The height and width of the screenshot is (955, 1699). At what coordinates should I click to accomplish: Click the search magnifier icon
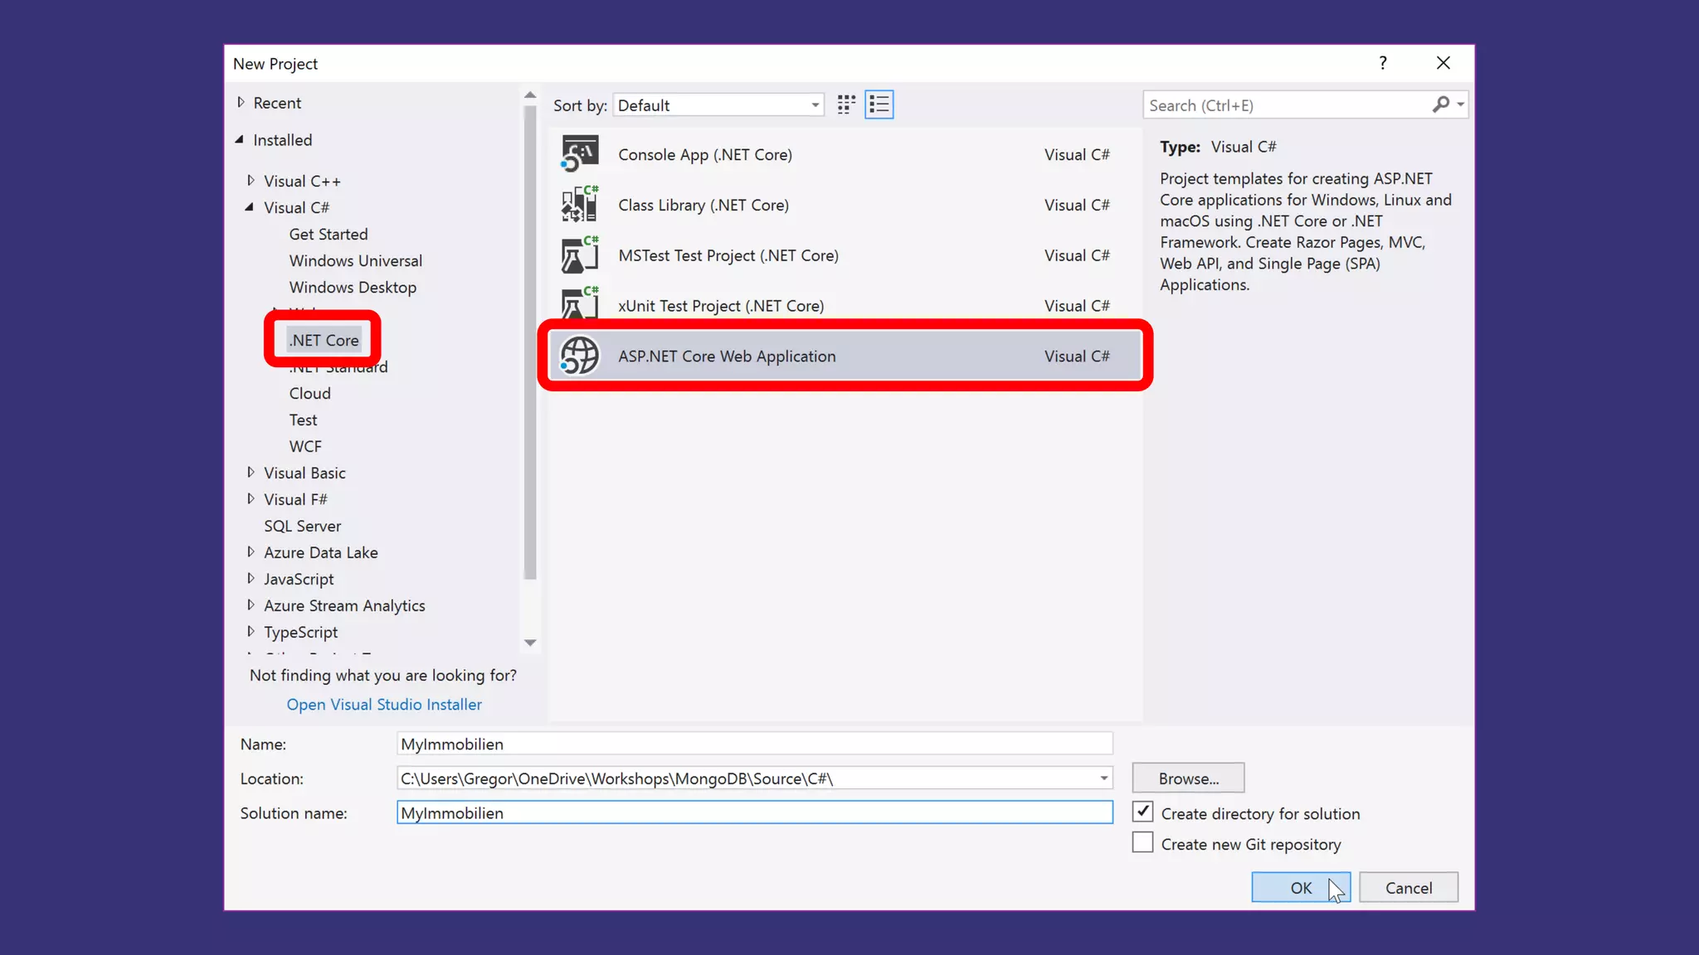pyautogui.click(x=1441, y=104)
